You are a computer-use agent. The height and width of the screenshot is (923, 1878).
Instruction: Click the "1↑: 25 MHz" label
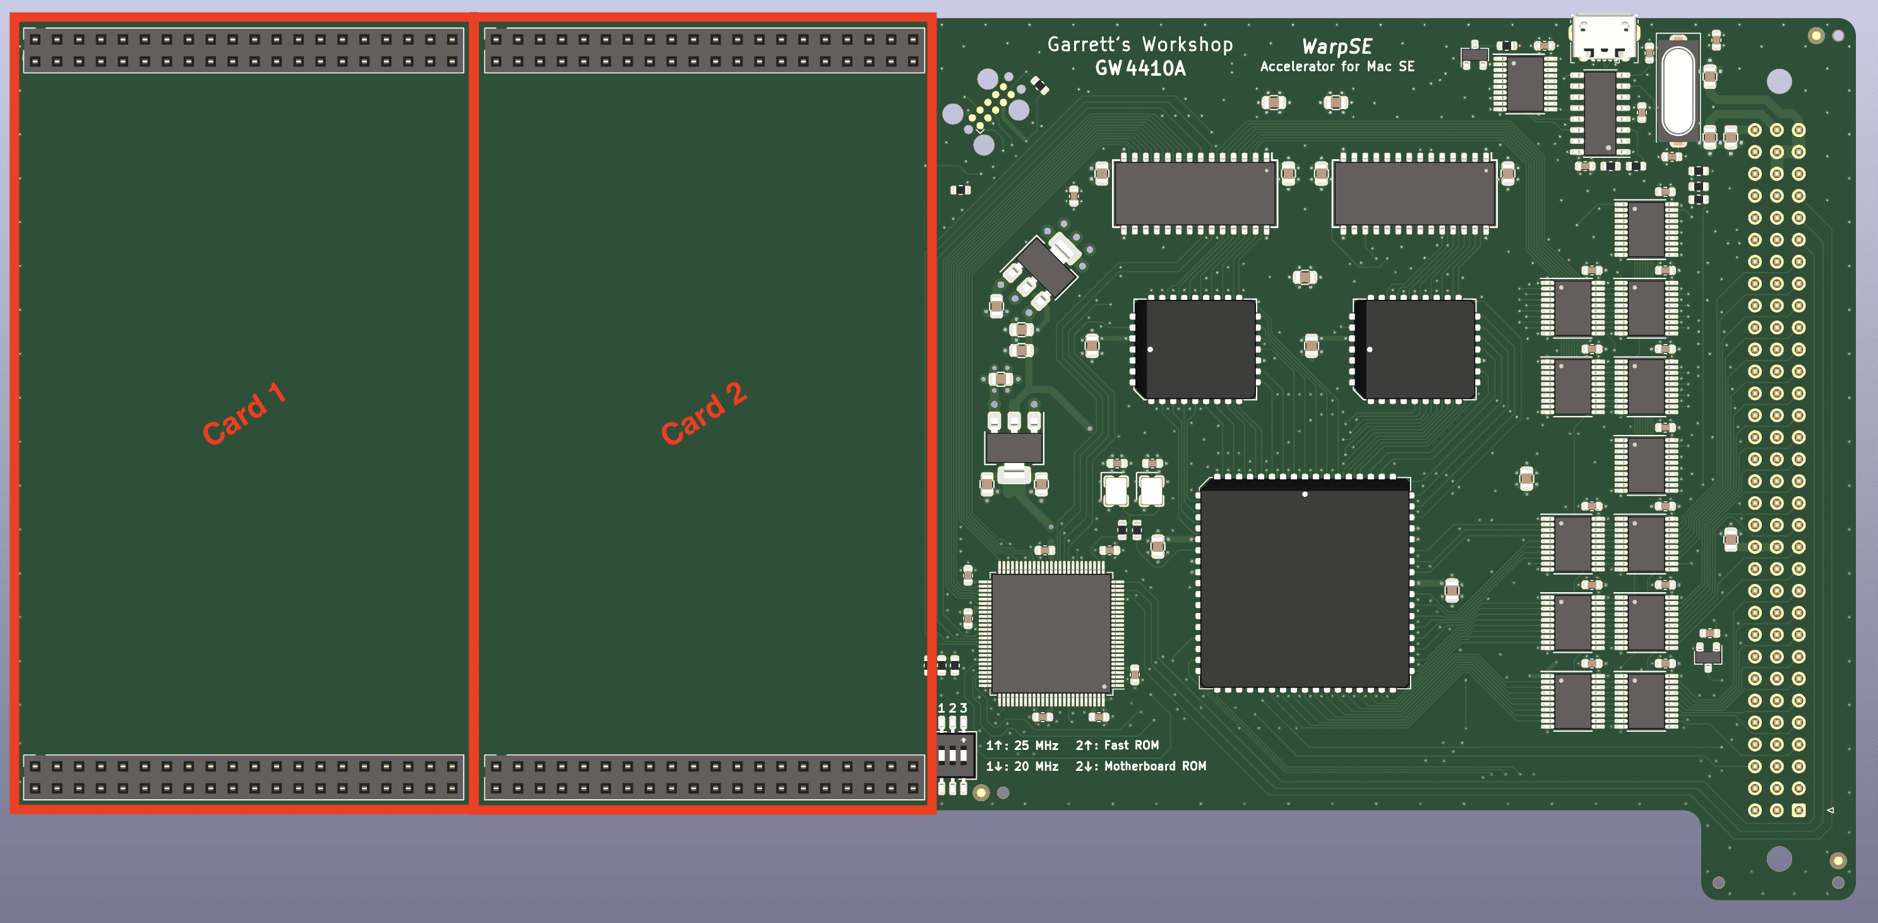point(1022,746)
